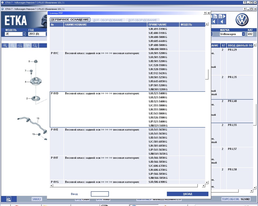
Task: Click the ПРИМЕЧАНИЕ column header
Action: tap(163, 25)
